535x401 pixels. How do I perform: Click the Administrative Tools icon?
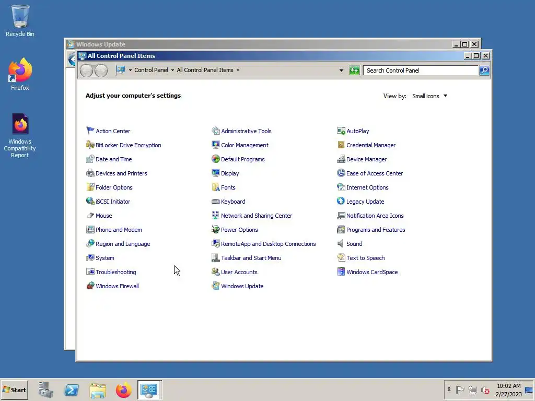pyautogui.click(x=216, y=131)
